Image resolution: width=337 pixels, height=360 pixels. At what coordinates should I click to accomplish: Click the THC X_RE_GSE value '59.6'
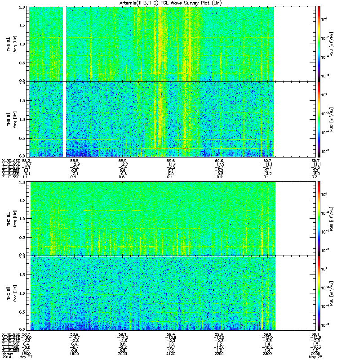point(219,334)
